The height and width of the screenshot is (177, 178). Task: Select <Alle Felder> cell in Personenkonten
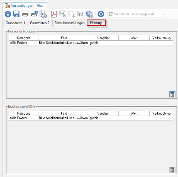click(x=23, y=43)
